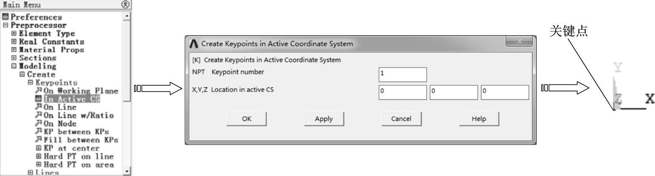Image resolution: width=655 pixels, height=176 pixels.
Task: Open the Hard PT on line submenu
Action: tap(78, 156)
